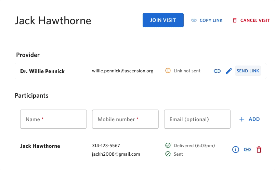Click the orange Link not sent warning icon
The height and width of the screenshot is (170, 275).
click(168, 71)
